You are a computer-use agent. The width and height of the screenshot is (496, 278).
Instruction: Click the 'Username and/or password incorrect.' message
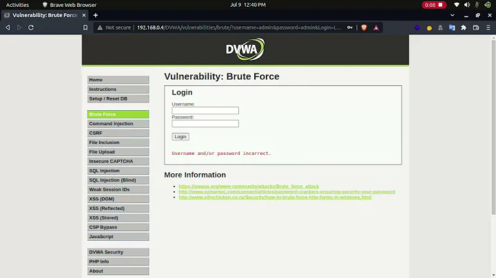(x=221, y=153)
